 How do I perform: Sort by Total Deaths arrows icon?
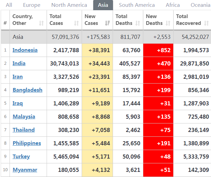(137, 23)
